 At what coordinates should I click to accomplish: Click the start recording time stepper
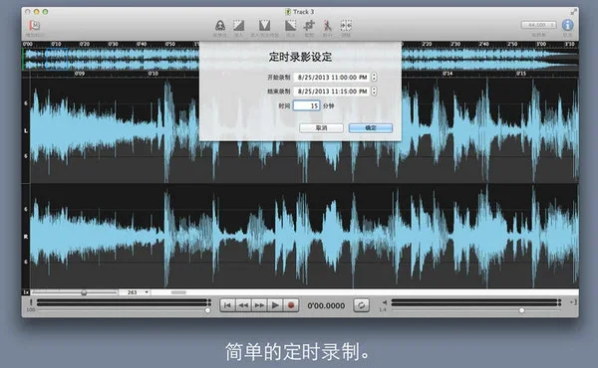[x=374, y=78]
